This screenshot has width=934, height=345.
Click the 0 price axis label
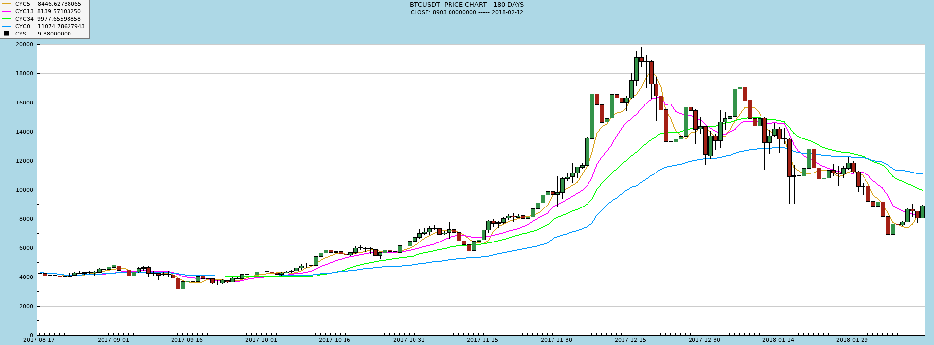pos(31,335)
